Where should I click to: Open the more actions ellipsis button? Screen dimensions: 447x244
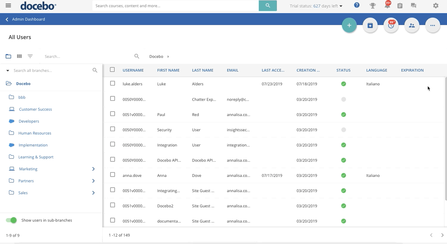[433, 25]
